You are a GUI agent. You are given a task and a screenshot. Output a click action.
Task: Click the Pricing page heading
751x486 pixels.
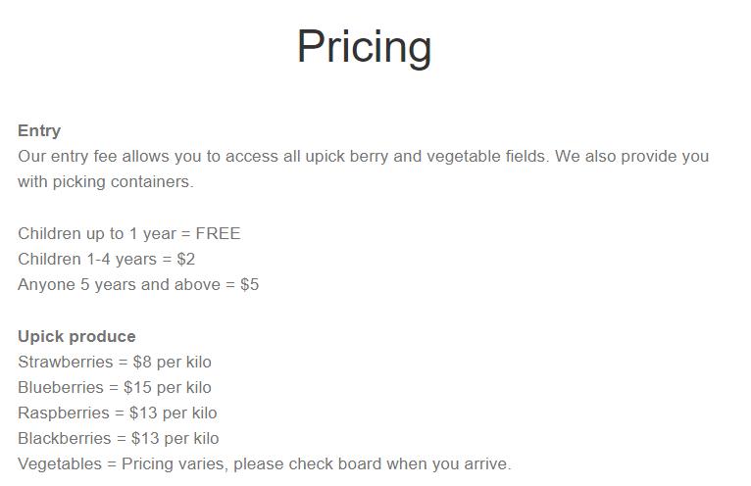tap(364, 48)
